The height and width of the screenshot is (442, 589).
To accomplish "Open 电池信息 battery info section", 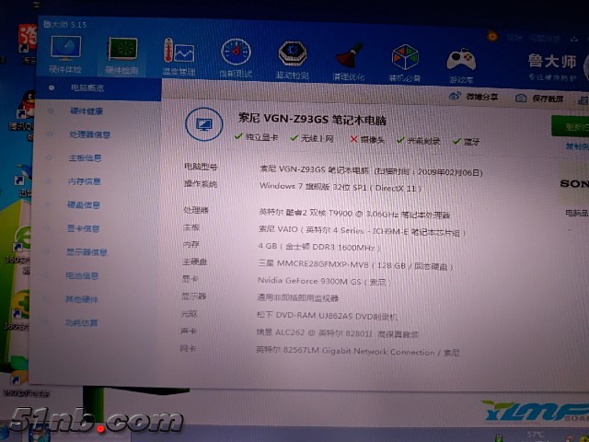I will (81, 275).
